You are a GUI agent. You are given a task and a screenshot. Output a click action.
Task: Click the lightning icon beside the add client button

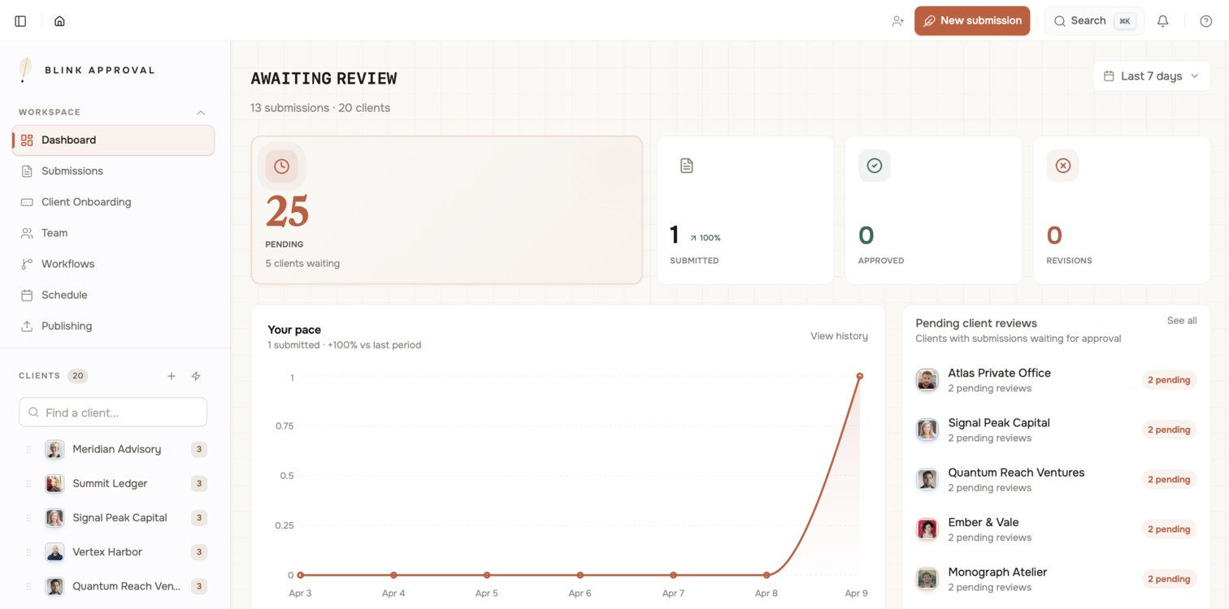pyautogui.click(x=195, y=376)
